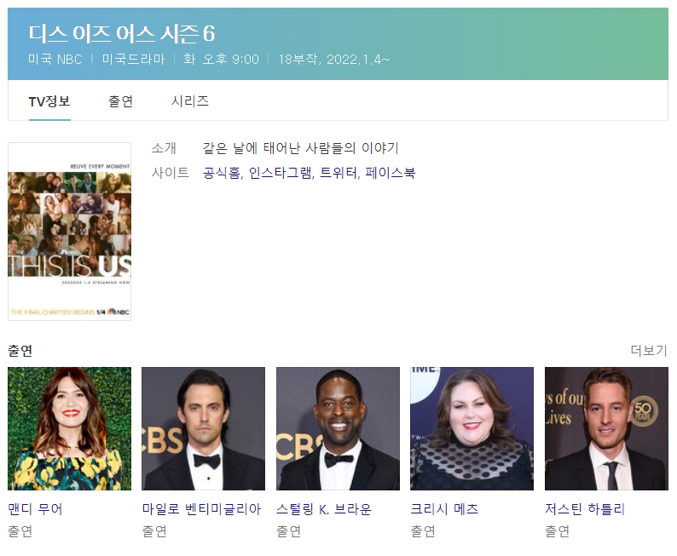Open the 맨디 무어 cast photo
The height and width of the screenshot is (556, 677).
(x=70, y=428)
